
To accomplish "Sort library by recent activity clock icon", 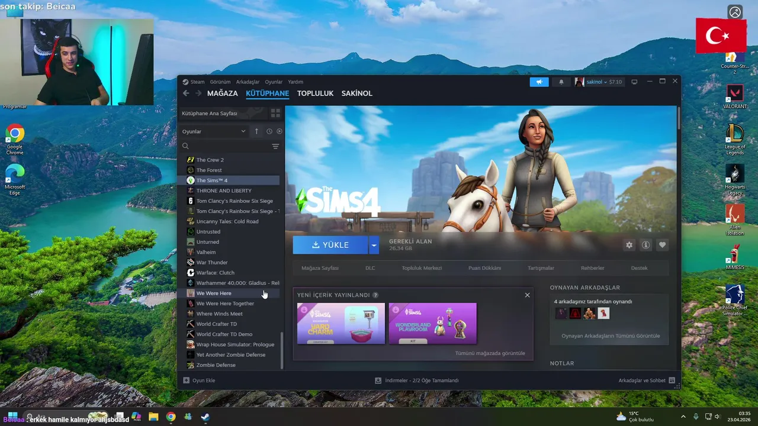I will coord(269,131).
